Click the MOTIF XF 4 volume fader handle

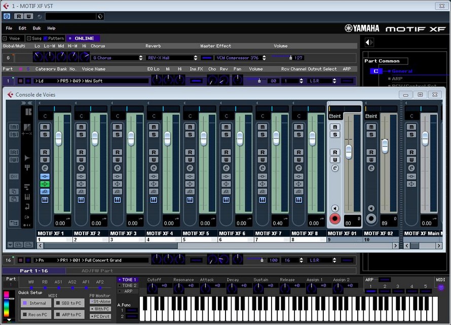point(167,137)
